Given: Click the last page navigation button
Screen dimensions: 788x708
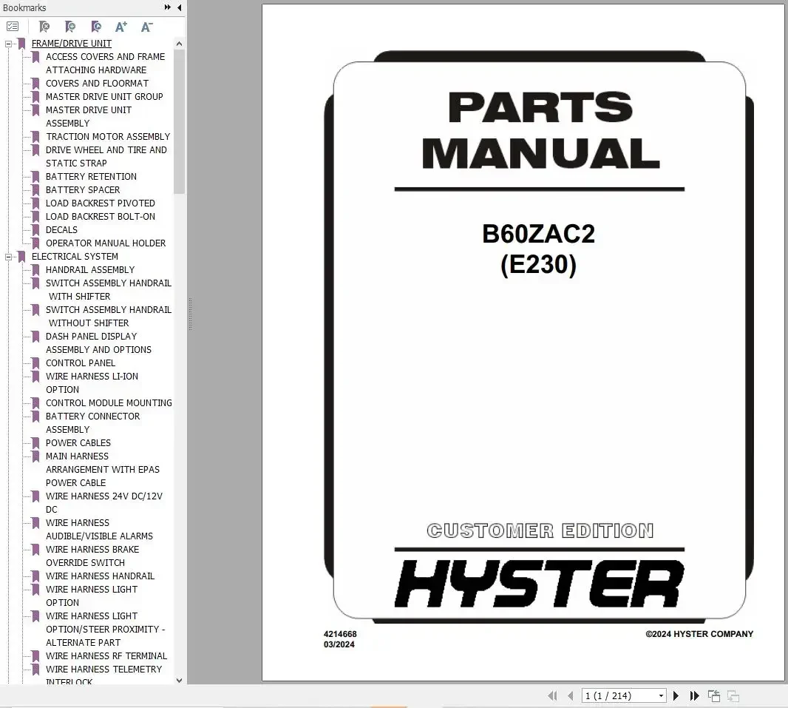Looking at the screenshot, I should coord(694,695).
